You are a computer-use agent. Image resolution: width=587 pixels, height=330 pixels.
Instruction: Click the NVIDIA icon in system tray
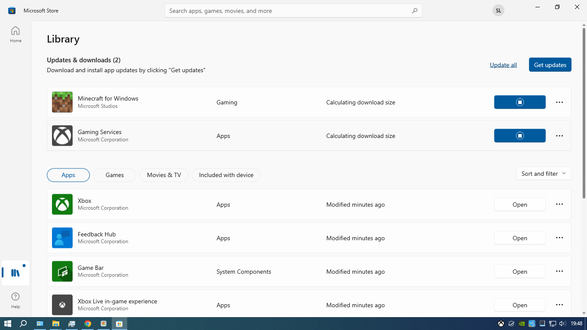pyautogui.click(x=522, y=324)
